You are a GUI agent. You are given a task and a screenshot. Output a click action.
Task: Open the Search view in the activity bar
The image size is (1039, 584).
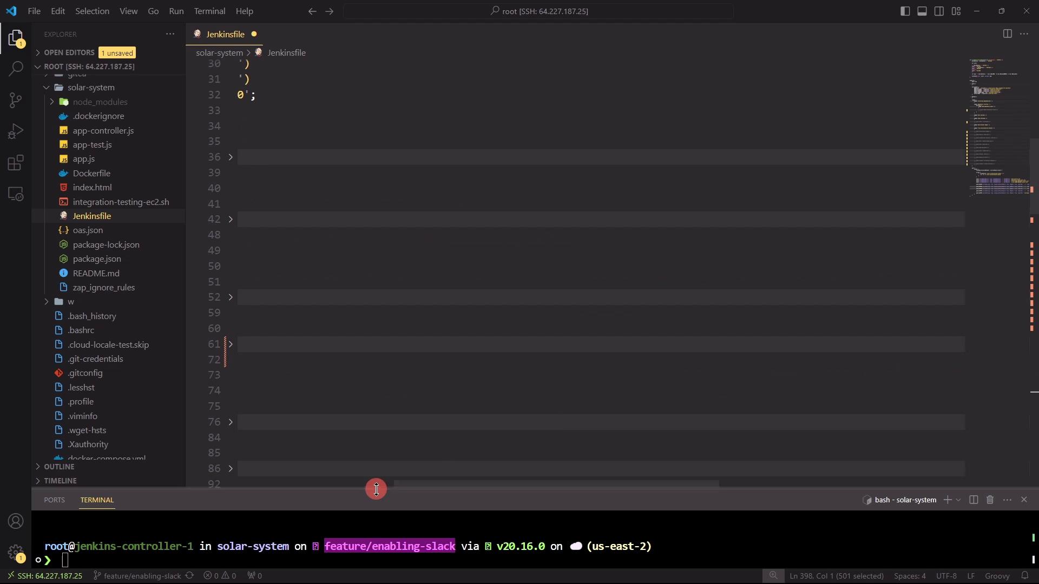[x=16, y=69]
